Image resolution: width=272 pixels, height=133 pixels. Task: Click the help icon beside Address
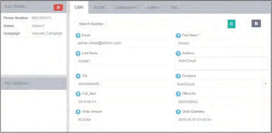pos(178,53)
